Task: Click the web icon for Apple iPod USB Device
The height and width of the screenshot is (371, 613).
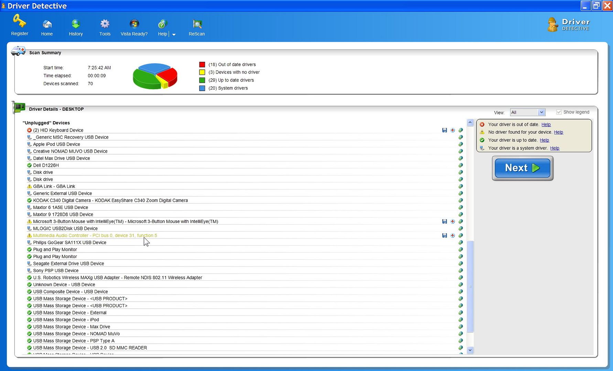Action: (461, 144)
